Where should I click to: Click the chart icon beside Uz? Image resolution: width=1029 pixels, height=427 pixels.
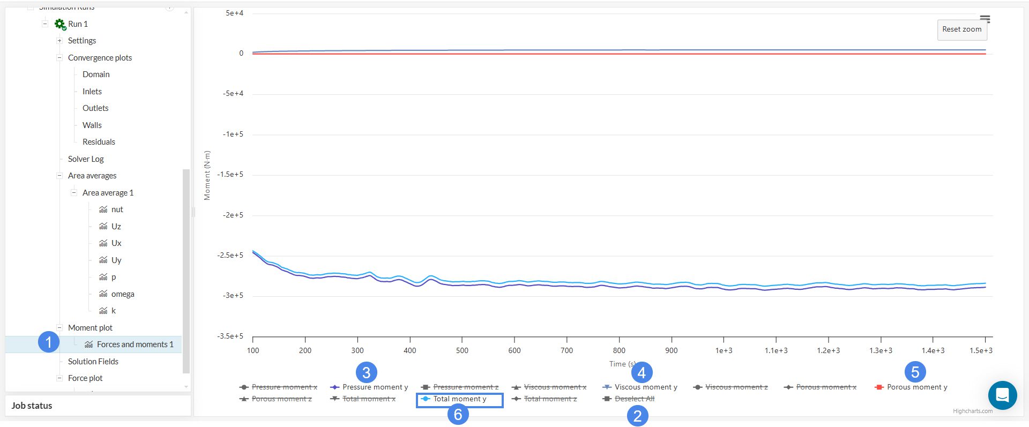103,227
